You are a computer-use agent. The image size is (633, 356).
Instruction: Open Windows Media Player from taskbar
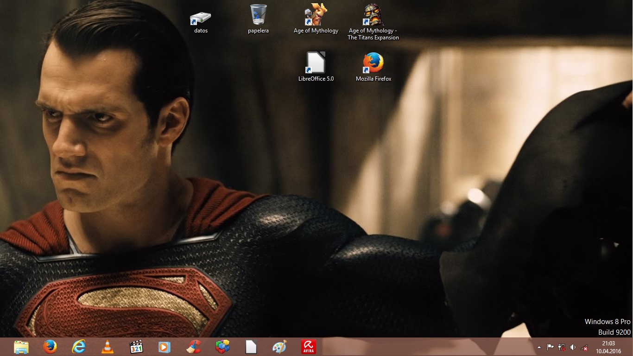165,347
